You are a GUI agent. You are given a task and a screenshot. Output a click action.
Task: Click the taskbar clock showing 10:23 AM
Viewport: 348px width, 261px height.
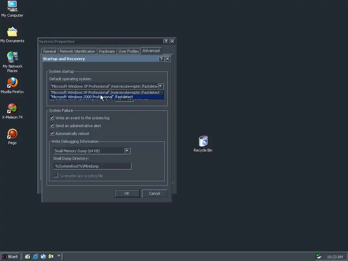click(x=335, y=257)
